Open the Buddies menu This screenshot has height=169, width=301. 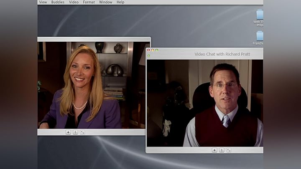coord(58,2)
